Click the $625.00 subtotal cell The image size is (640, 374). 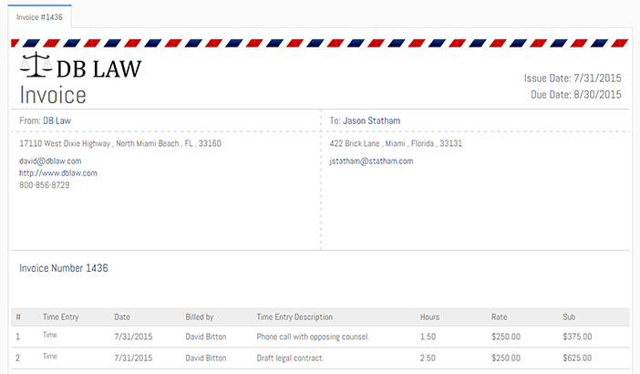[577, 358]
